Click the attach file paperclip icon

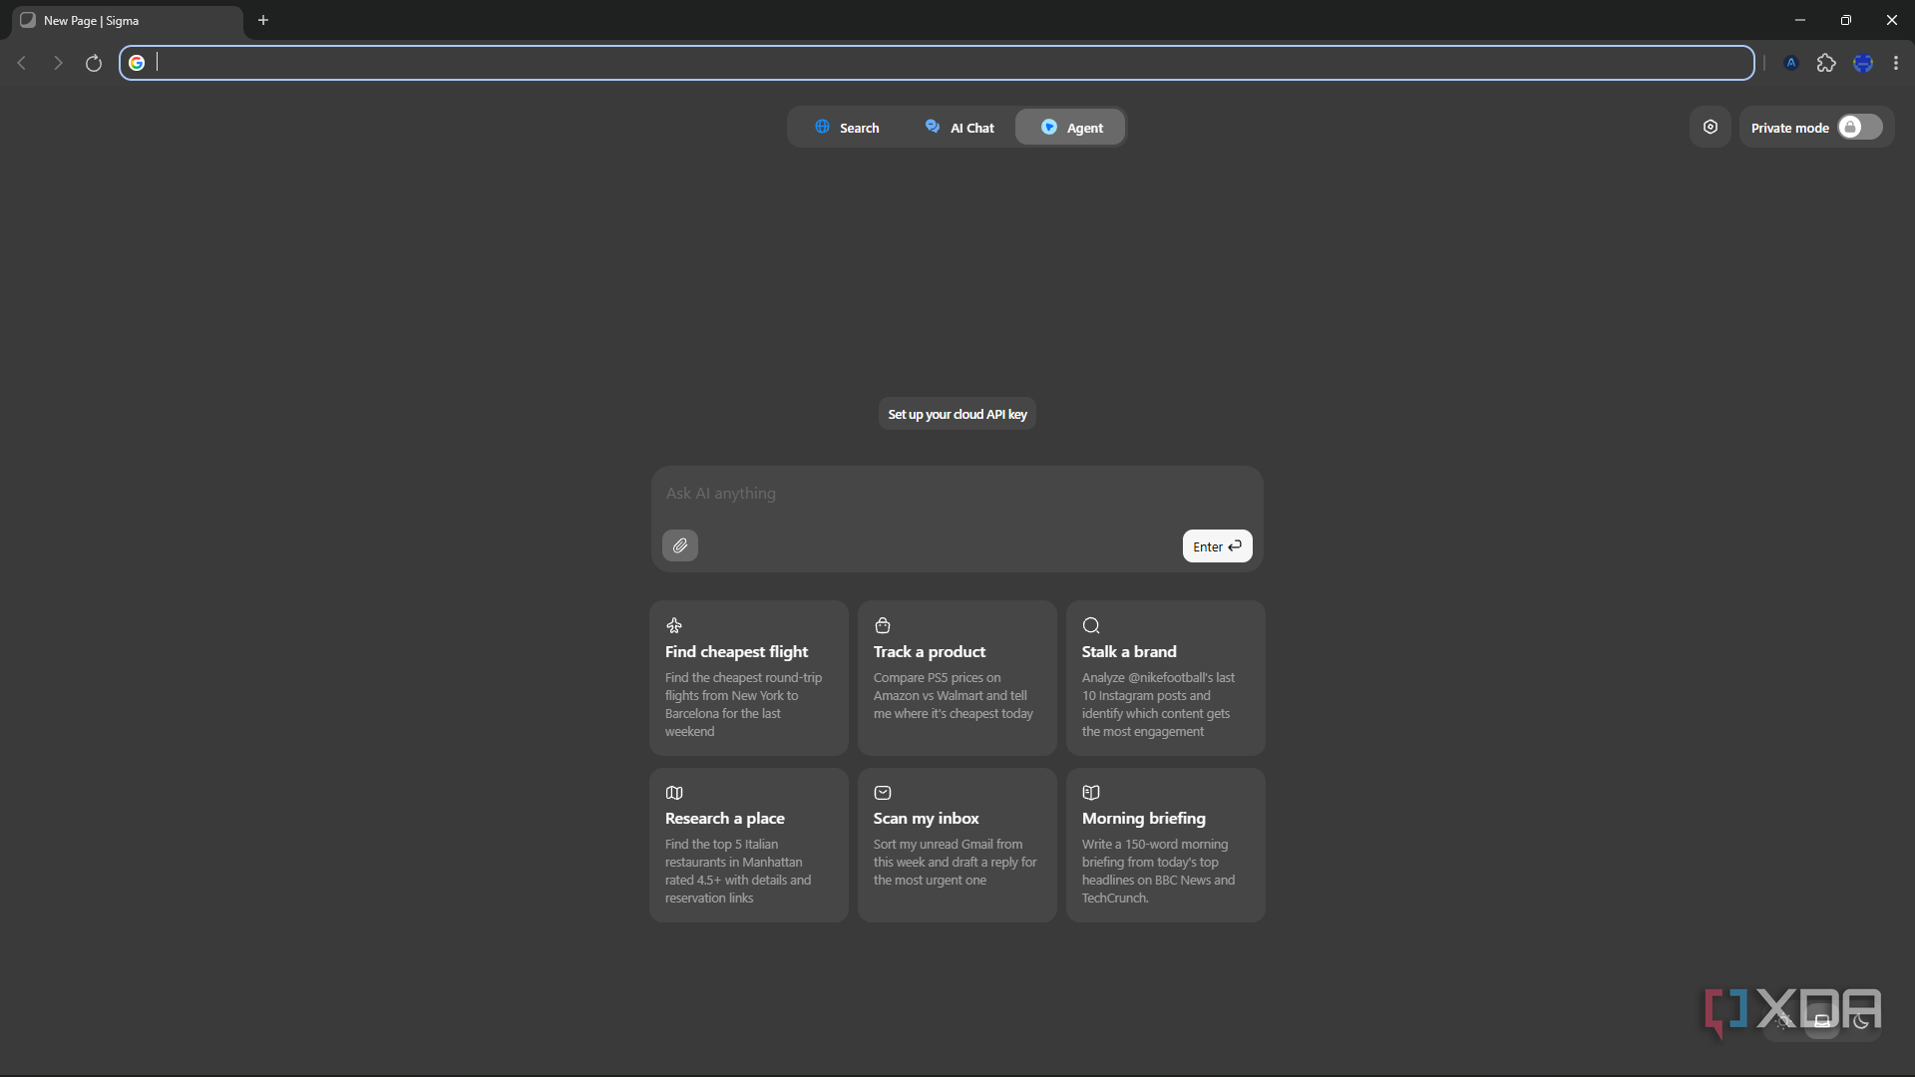(679, 545)
